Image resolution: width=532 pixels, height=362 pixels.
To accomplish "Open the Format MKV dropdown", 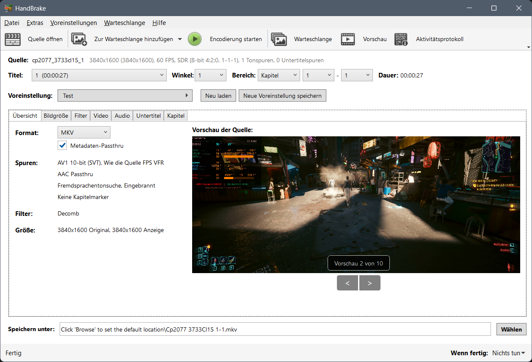I will pos(84,133).
